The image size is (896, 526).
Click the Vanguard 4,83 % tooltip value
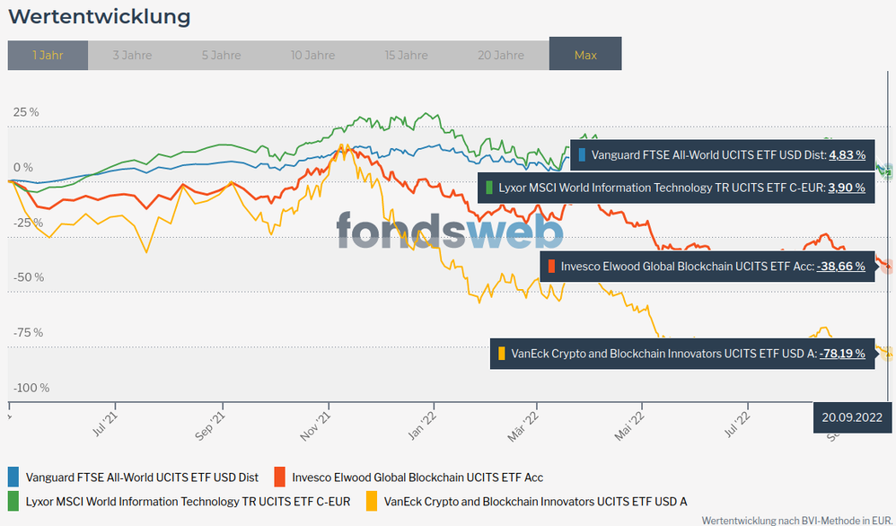[x=847, y=155]
